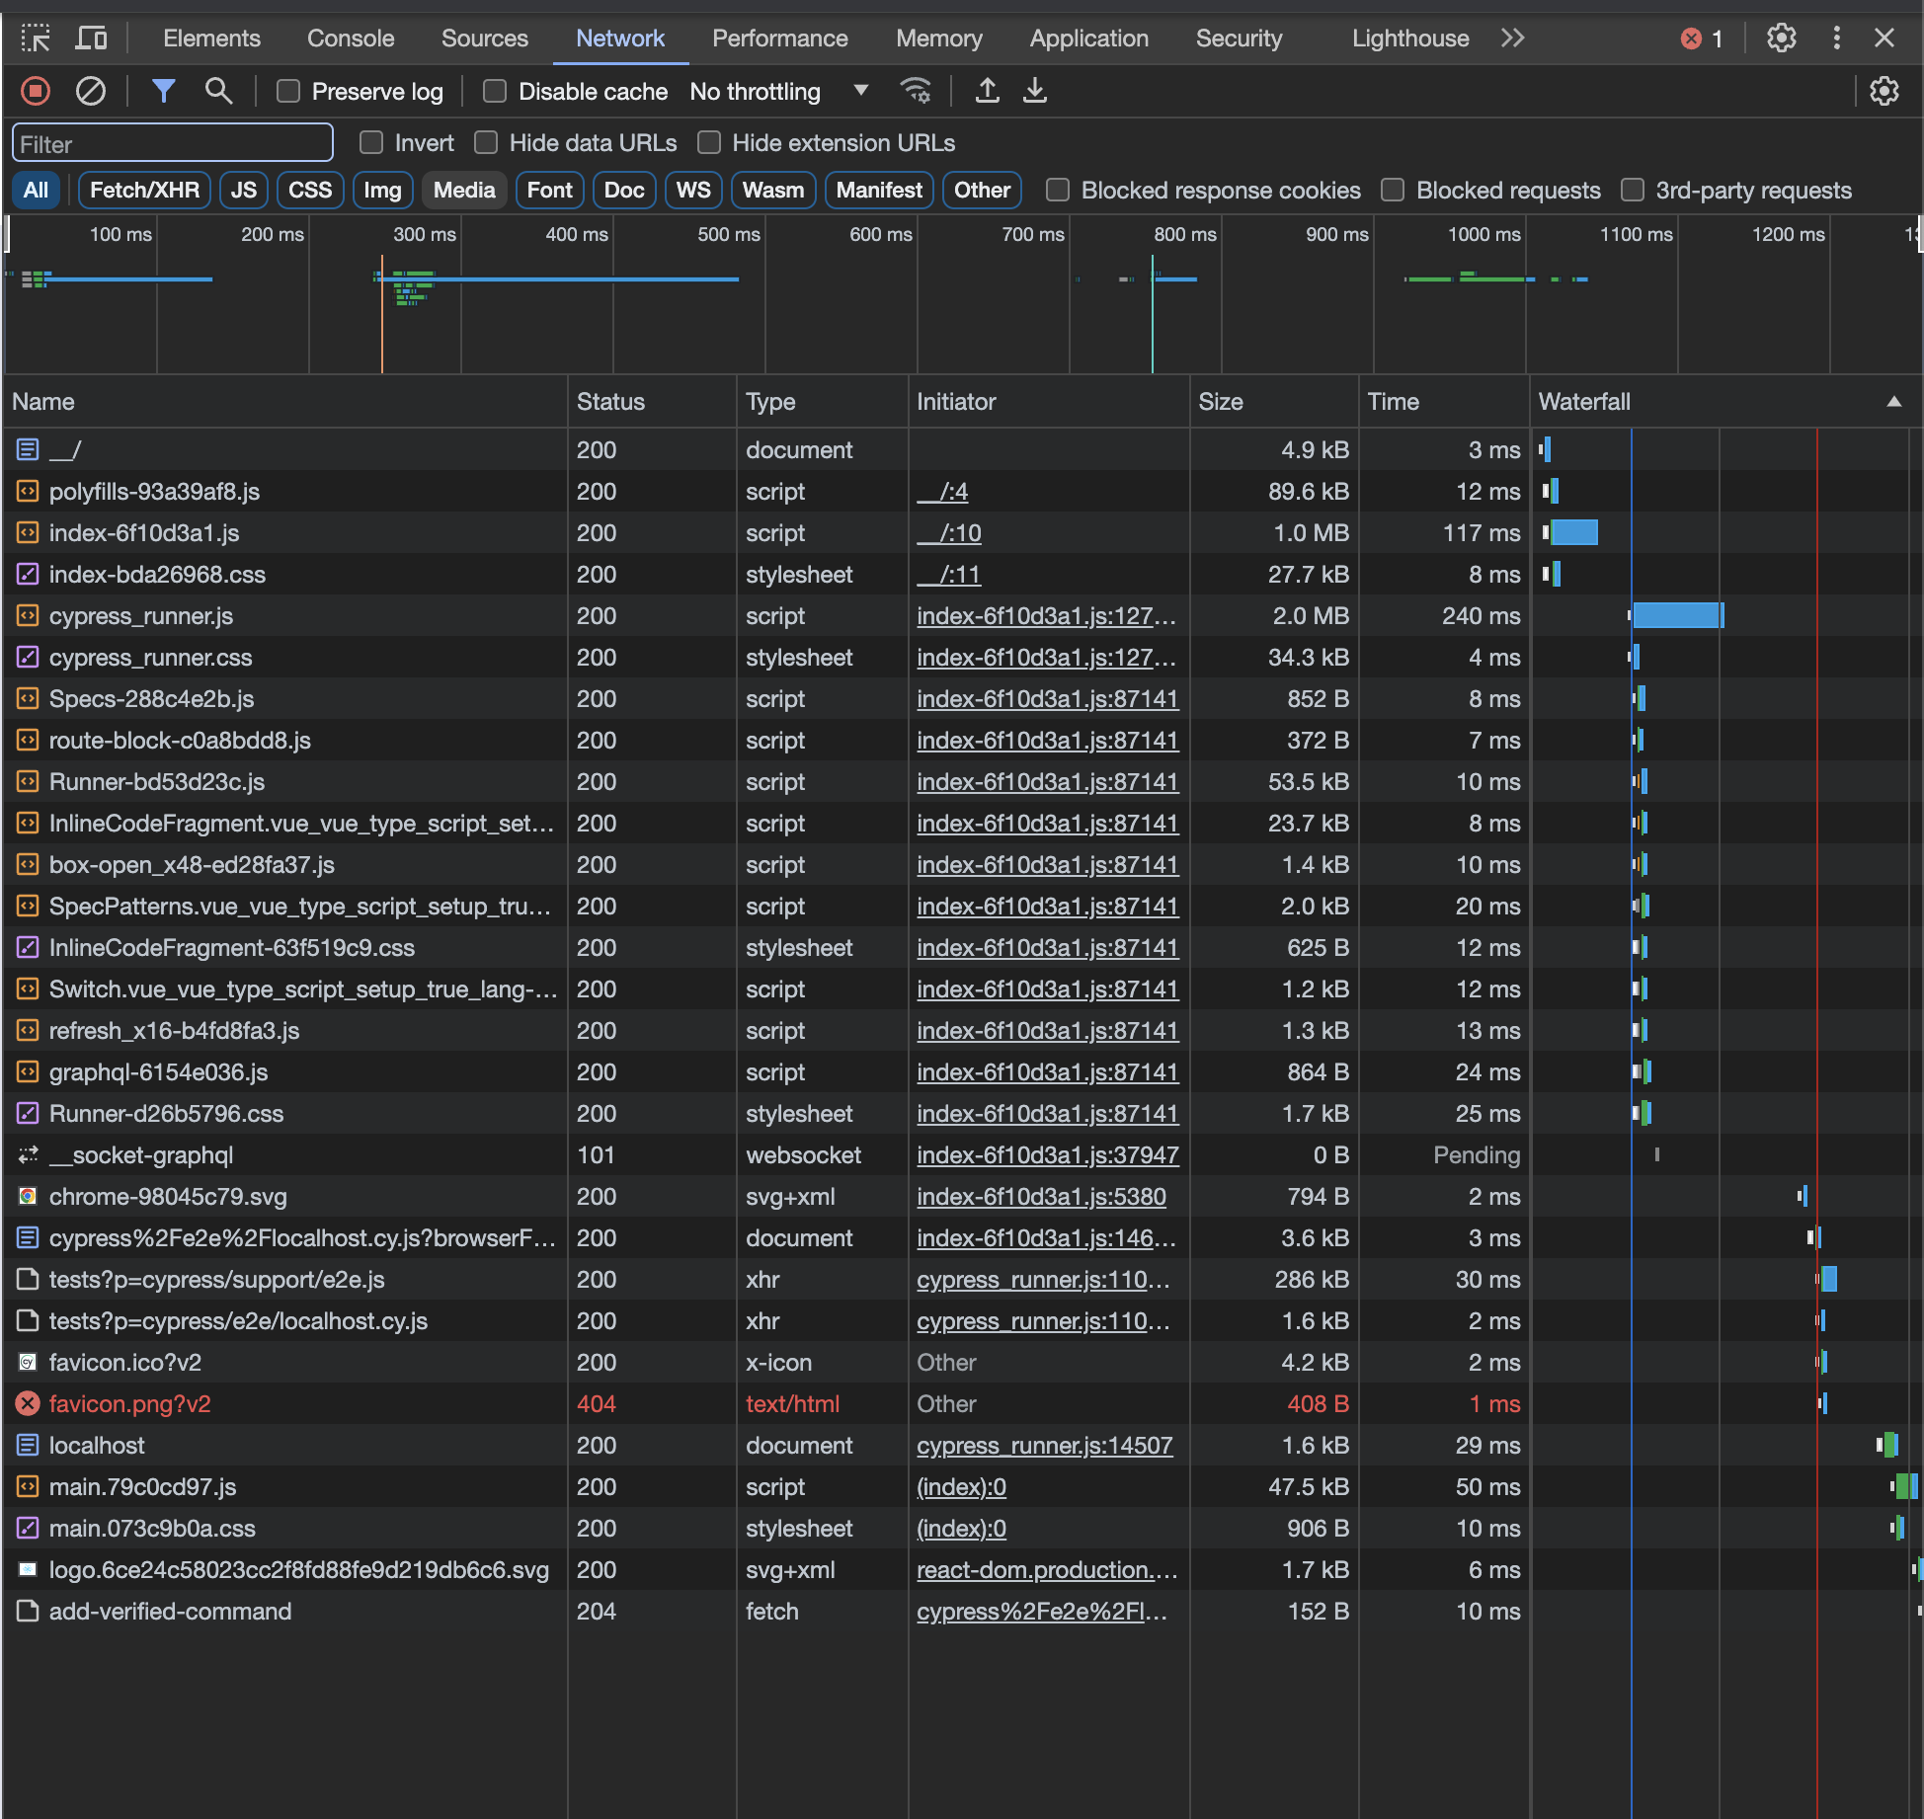The height and width of the screenshot is (1819, 1924).
Task: Apply the Fetch/XHR request filter
Action: [143, 190]
